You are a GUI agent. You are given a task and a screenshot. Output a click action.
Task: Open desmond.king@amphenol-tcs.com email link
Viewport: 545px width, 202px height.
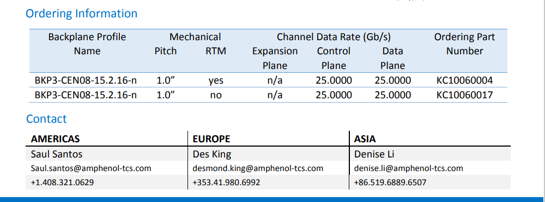258,168
